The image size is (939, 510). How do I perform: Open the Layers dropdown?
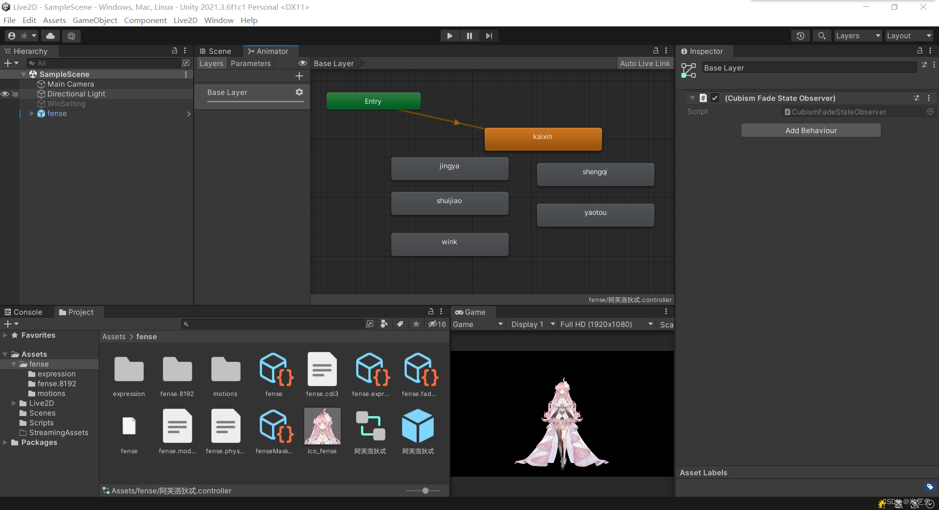pyautogui.click(x=858, y=36)
